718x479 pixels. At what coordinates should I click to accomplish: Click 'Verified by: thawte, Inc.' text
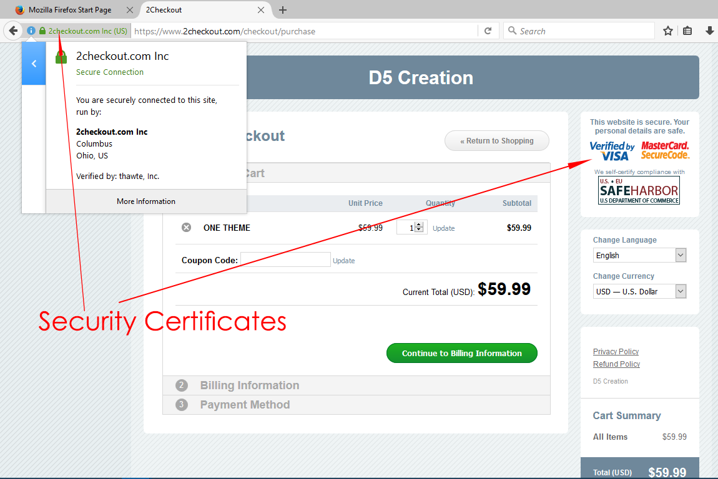pyautogui.click(x=117, y=176)
